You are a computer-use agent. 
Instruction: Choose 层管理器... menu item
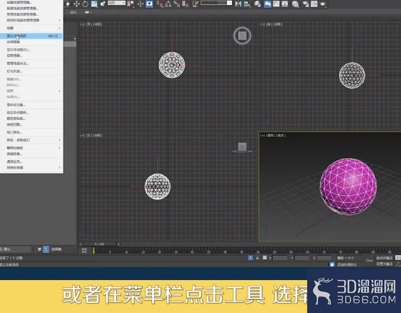coord(32,56)
